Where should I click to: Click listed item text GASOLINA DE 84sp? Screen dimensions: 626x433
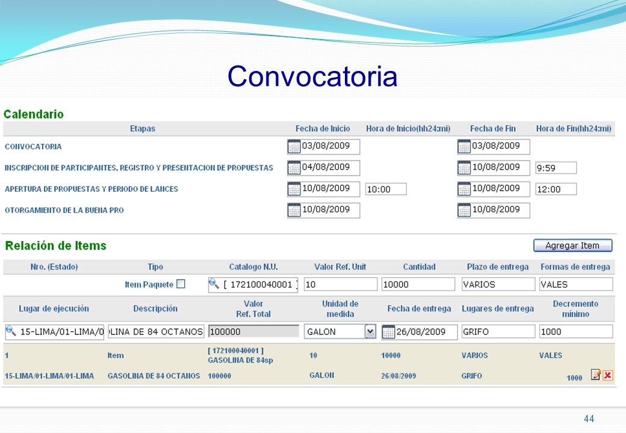(240, 360)
